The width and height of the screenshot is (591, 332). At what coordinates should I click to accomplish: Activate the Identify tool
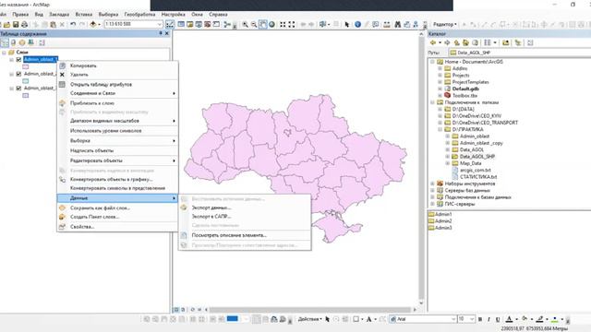pos(357,25)
